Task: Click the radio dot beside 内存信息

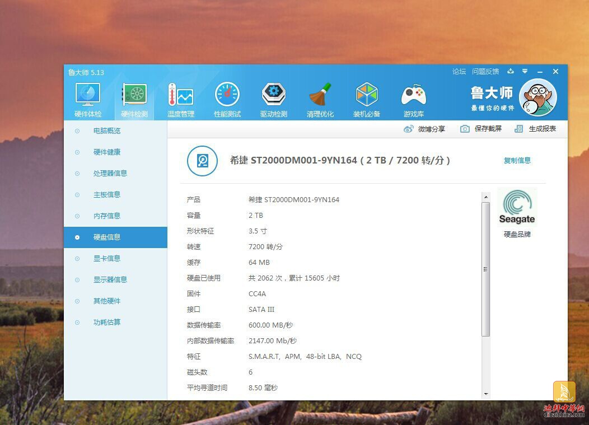Action: tap(77, 216)
